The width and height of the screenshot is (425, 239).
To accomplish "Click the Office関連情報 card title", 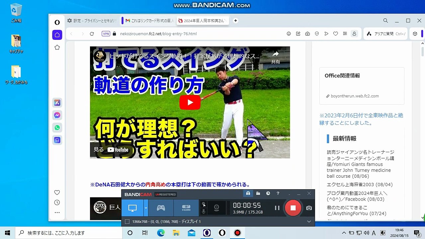I will coord(342,76).
